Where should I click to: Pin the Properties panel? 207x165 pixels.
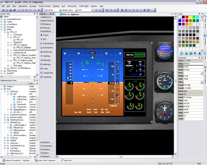click(199, 58)
